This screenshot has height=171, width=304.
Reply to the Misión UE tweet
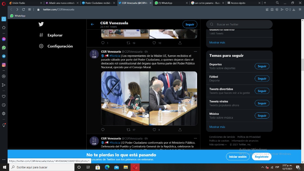tap(103, 130)
